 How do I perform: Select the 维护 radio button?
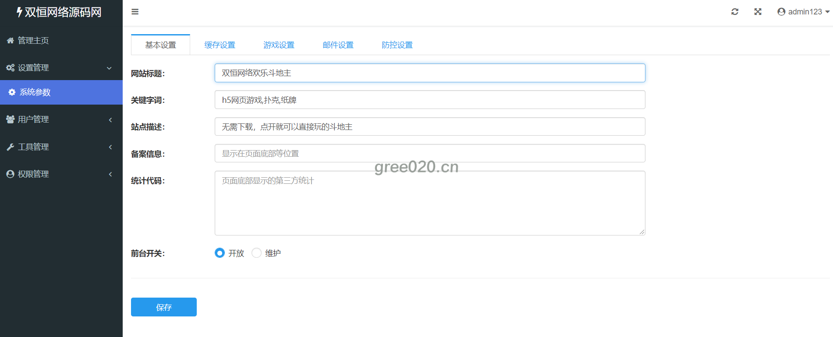[256, 253]
